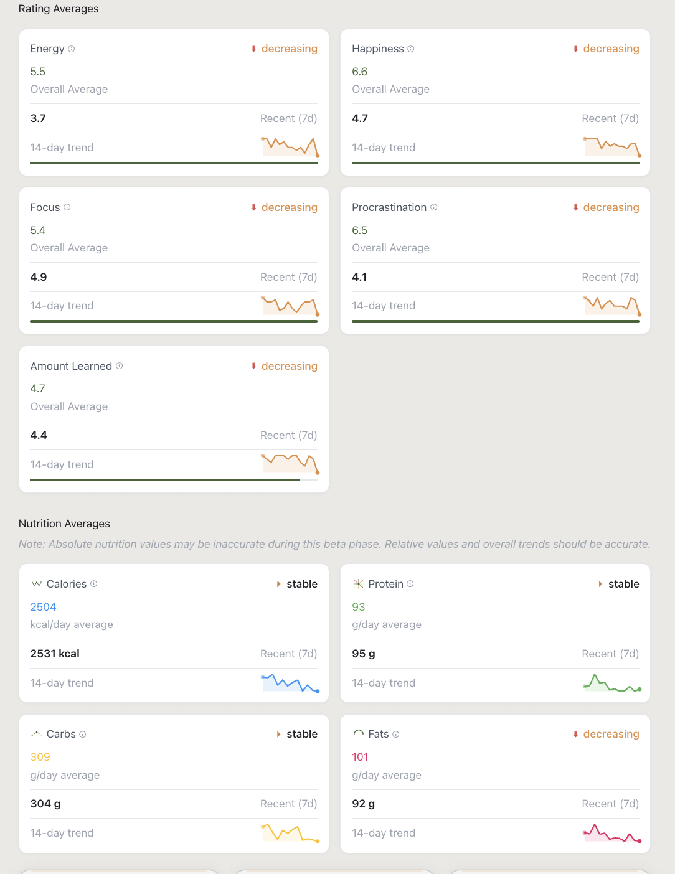Click the decreasing arrow on Procrastination card
The height and width of the screenshot is (874, 675).
[575, 207]
